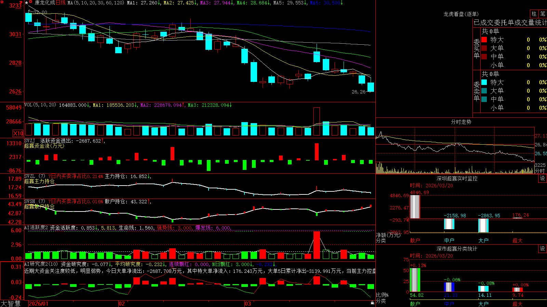Click red 特大 buy-order color swatch

tap(484, 40)
